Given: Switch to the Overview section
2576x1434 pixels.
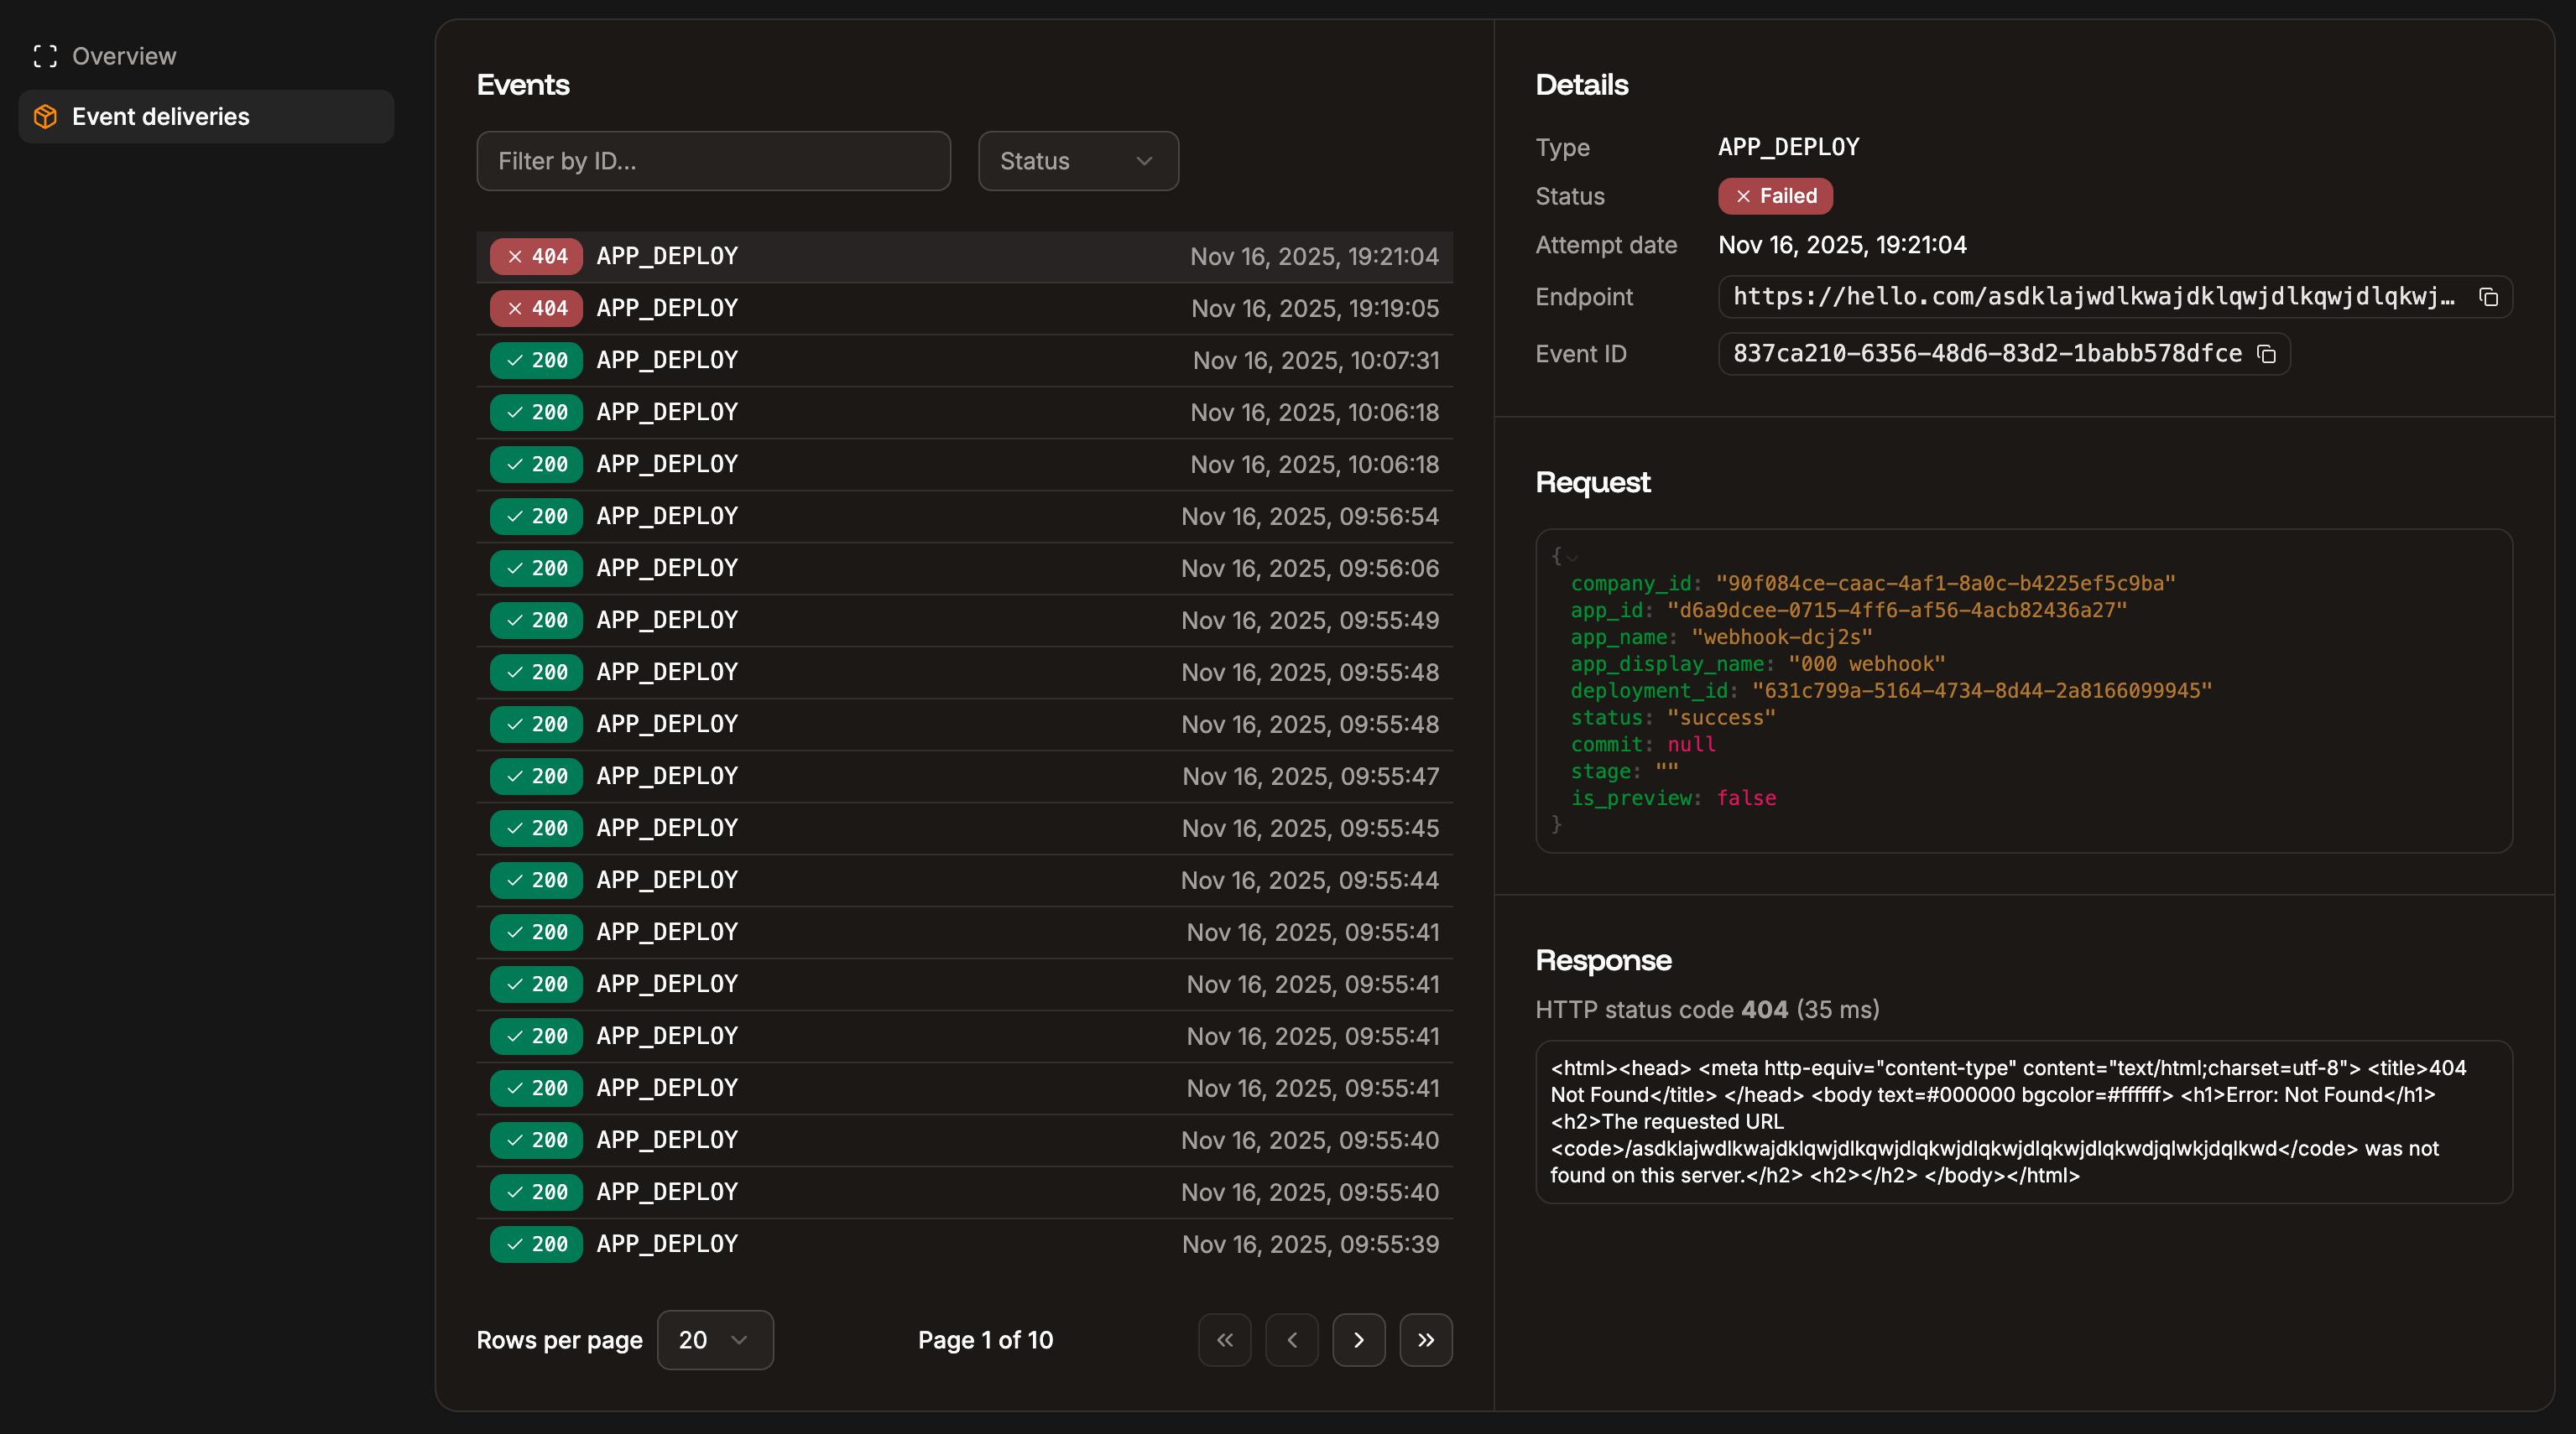Looking at the screenshot, I should [x=123, y=56].
